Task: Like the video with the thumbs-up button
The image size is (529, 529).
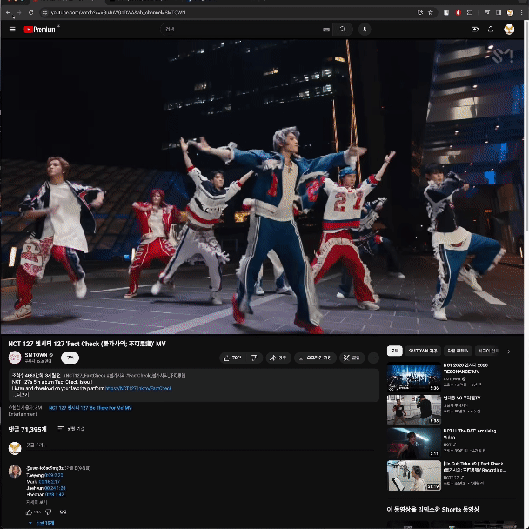Action: (x=233, y=358)
